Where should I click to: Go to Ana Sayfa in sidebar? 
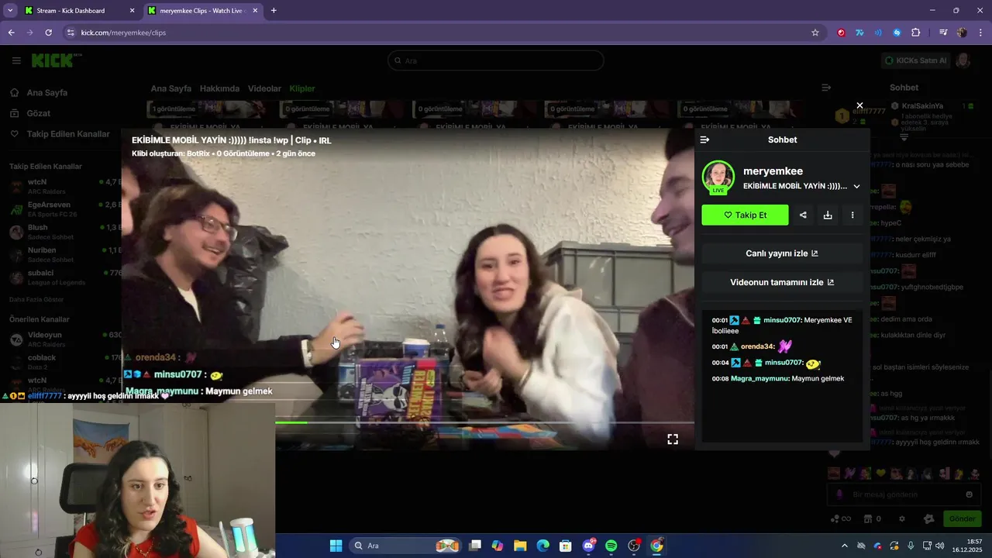tap(47, 93)
